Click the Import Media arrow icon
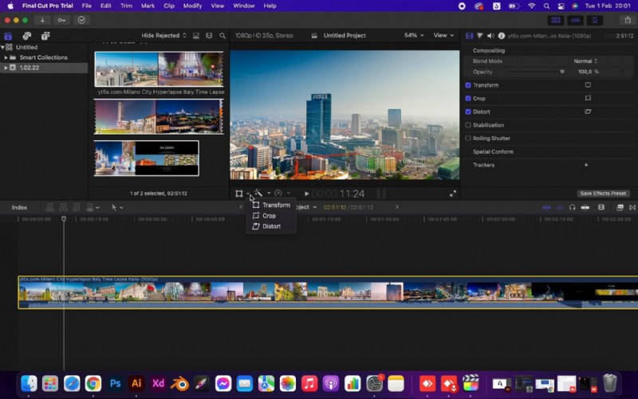Screen dimensions: 638x399 42,20
